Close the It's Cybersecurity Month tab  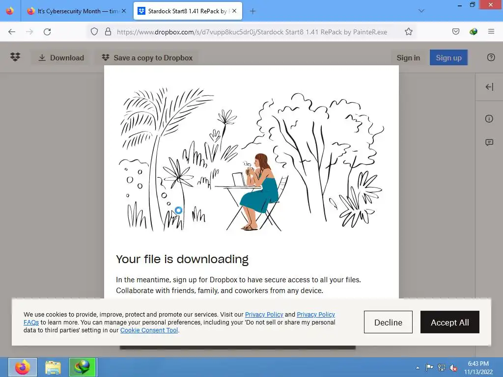click(124, 11)
